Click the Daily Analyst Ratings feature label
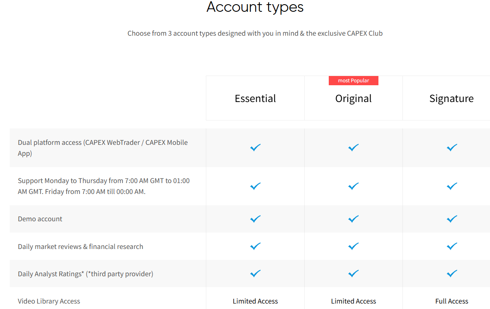The image size is (490, 309). 85,274
